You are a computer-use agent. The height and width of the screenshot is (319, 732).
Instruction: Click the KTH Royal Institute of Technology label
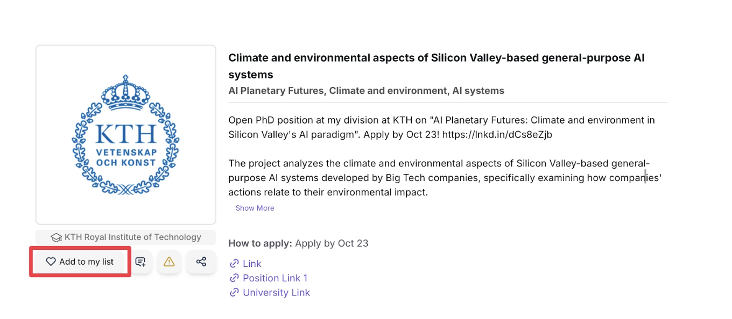tap(132, 237)
